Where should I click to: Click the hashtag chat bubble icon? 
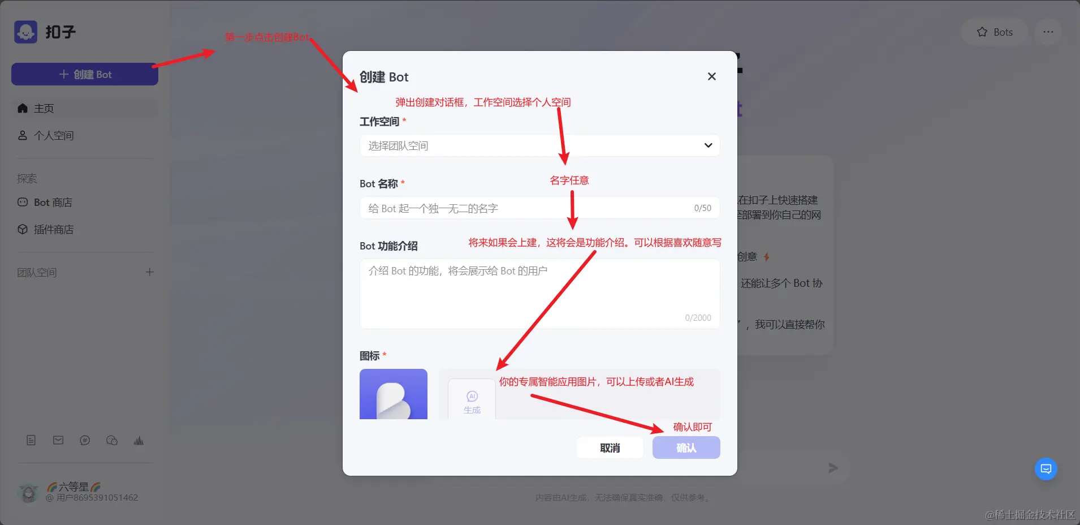point(85,440)
